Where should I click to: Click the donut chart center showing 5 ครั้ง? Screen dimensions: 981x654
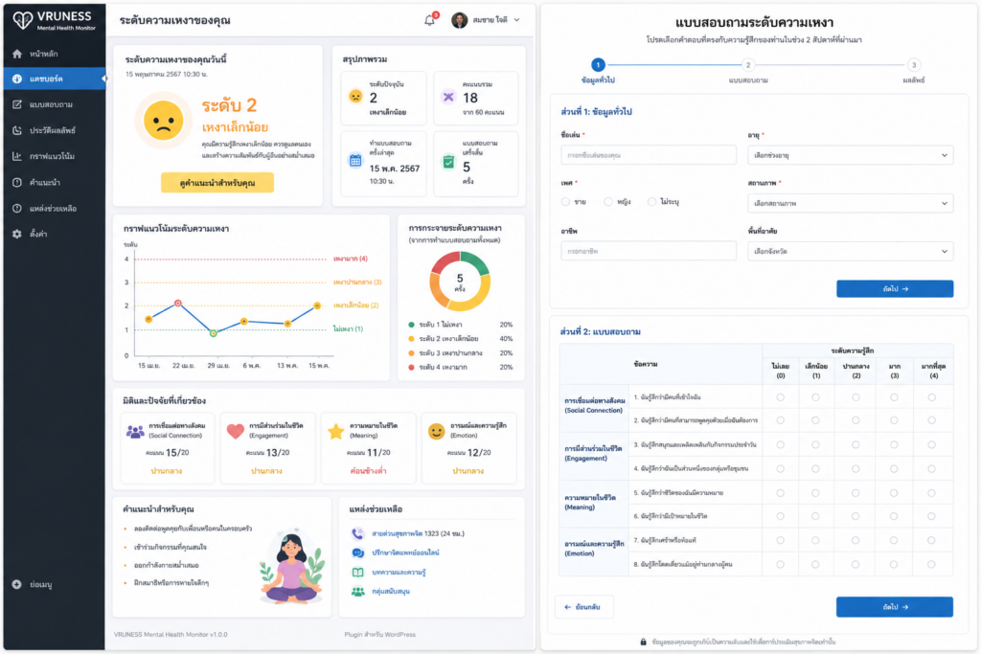(460, 282)
